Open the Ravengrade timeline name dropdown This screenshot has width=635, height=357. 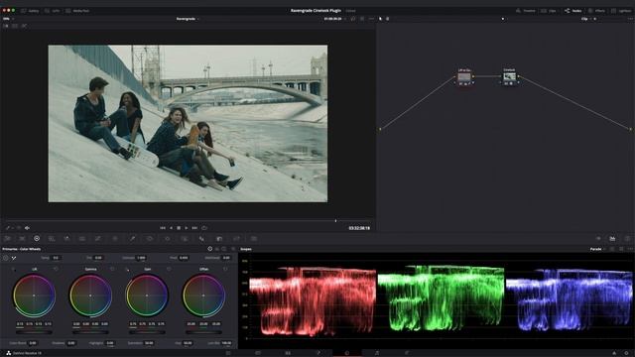[188, 19]
